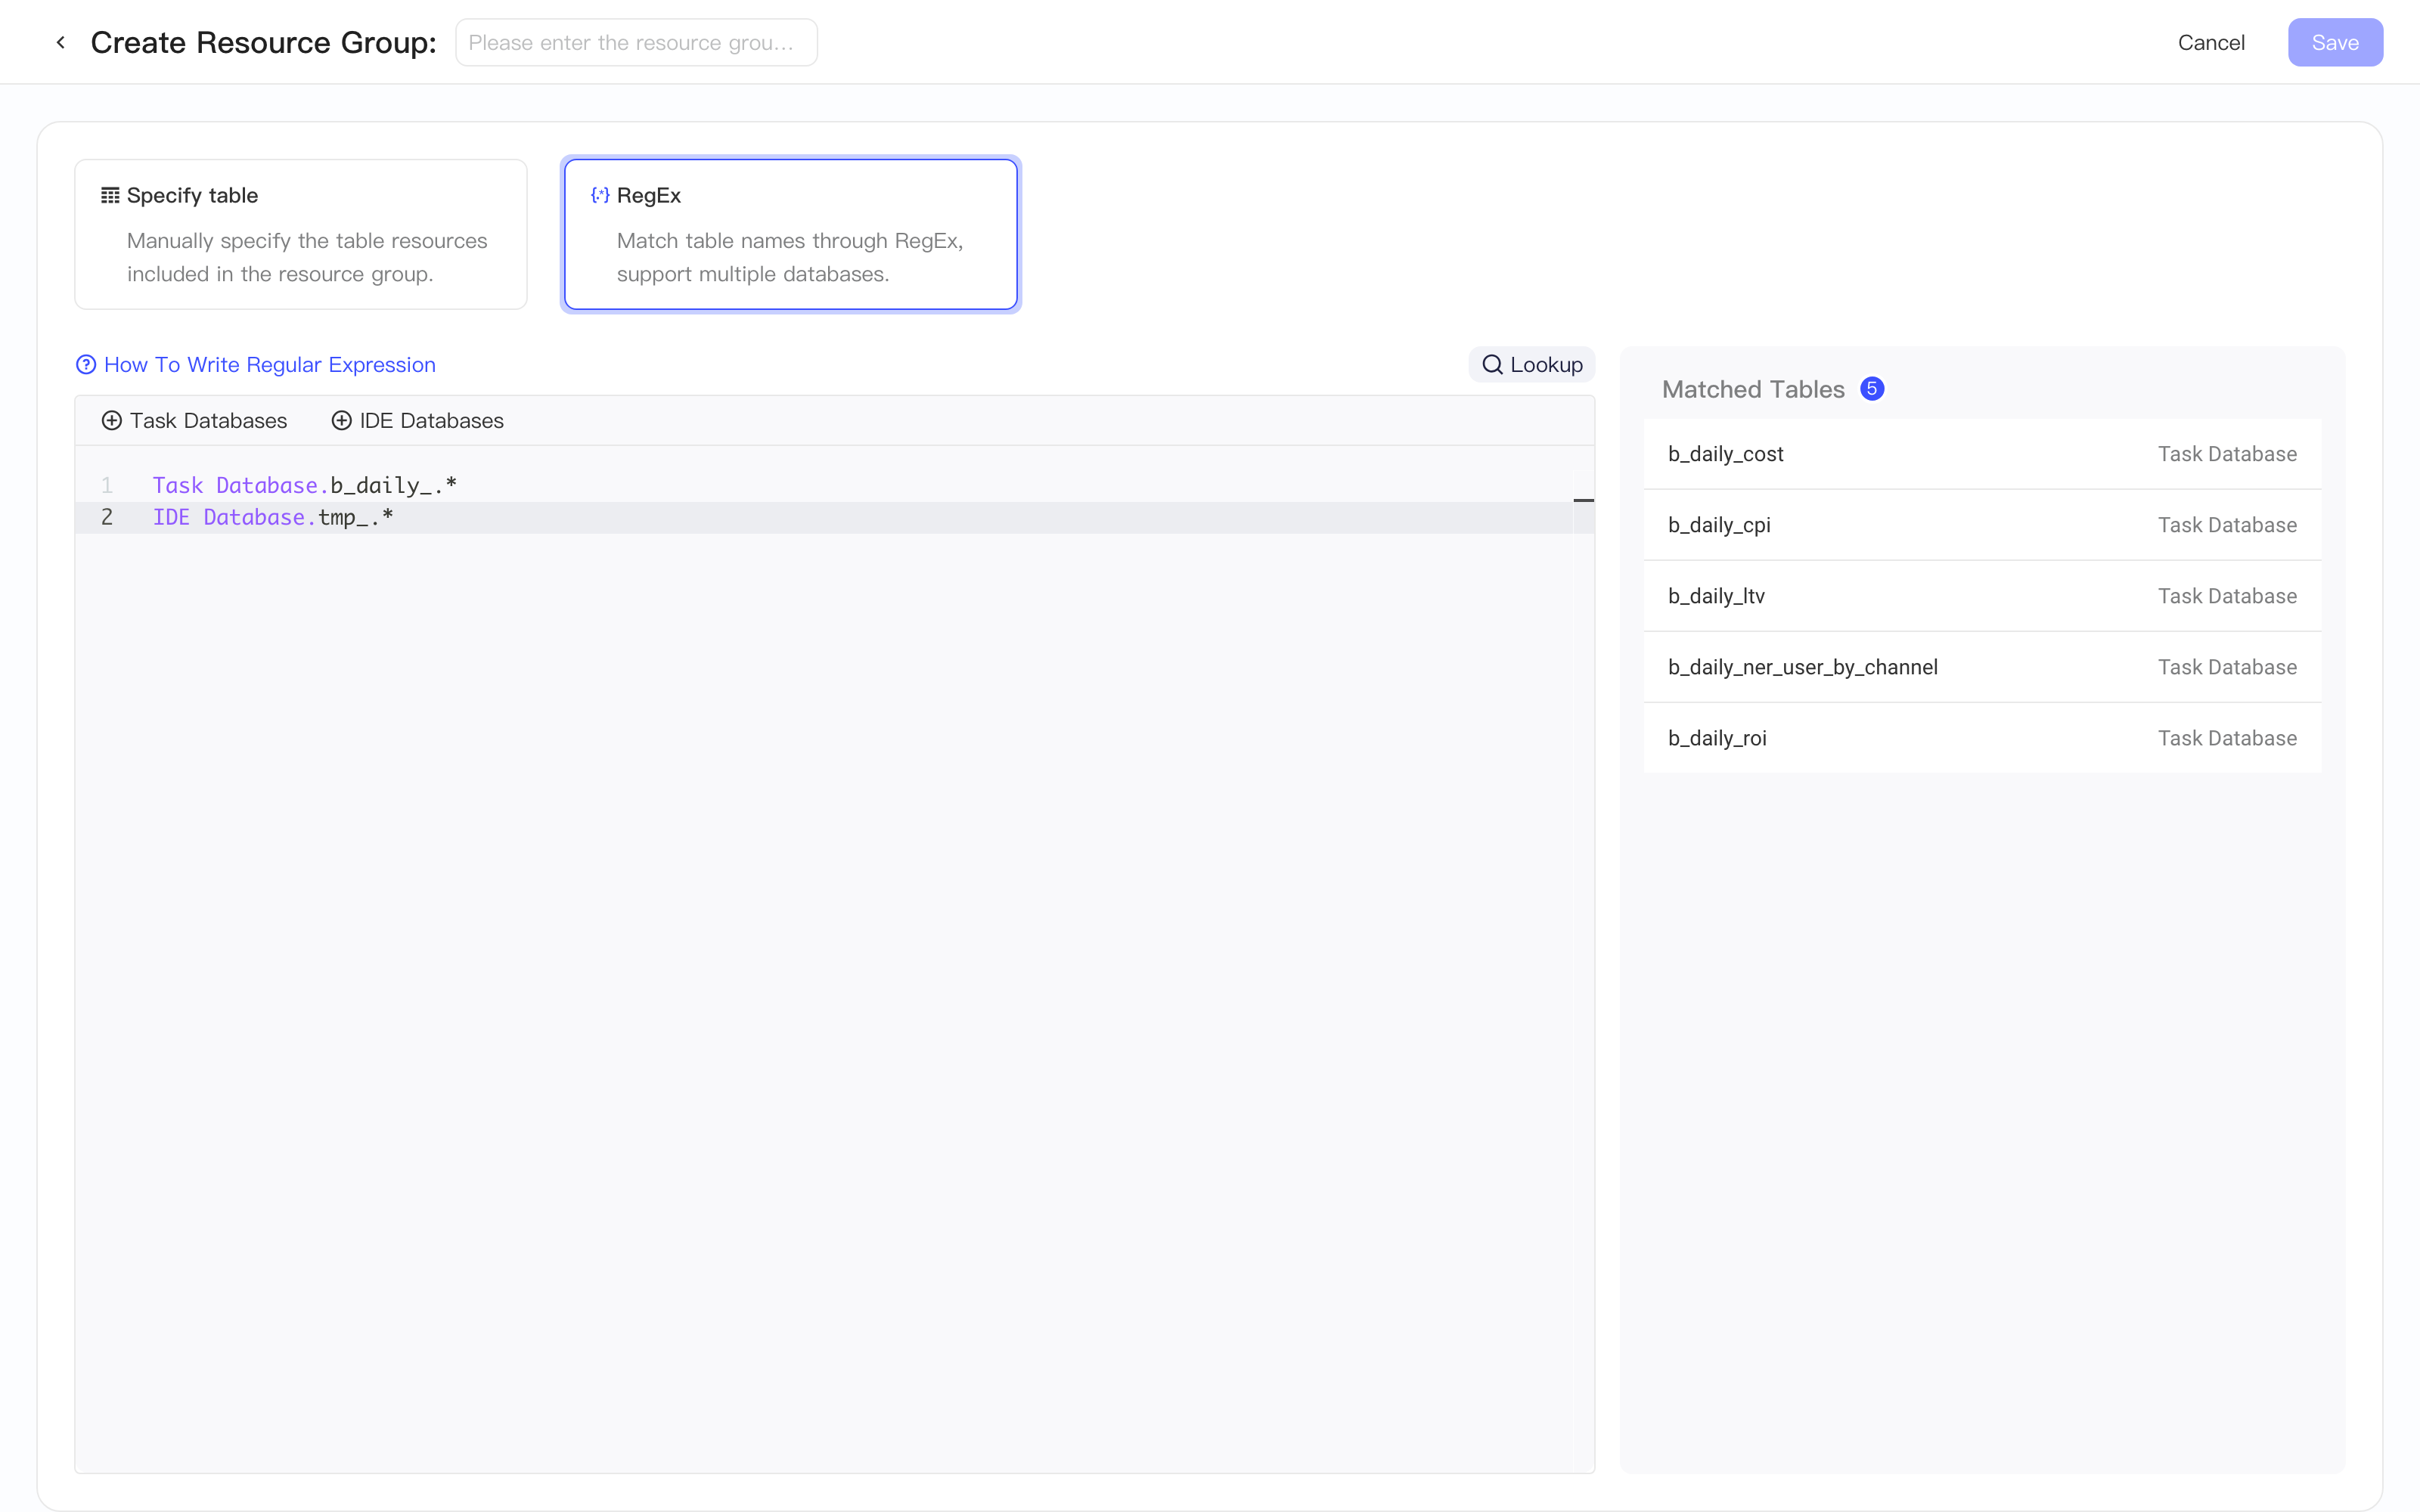Click the table grid icon on Specify table

(110, 195)
